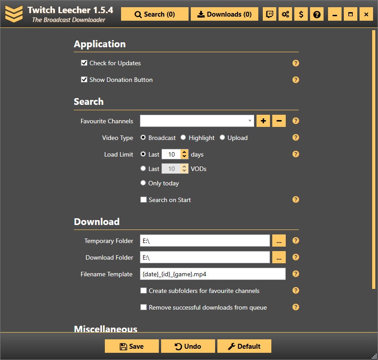Remove a favourite channel with minus icon
378x360 pixels.
278,121
